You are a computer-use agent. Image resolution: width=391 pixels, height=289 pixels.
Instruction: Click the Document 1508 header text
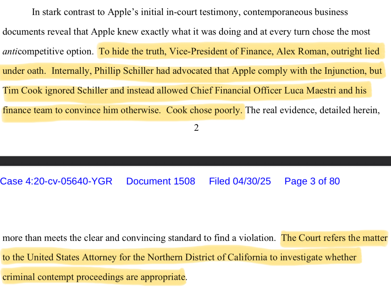click(x=161, y=181)
